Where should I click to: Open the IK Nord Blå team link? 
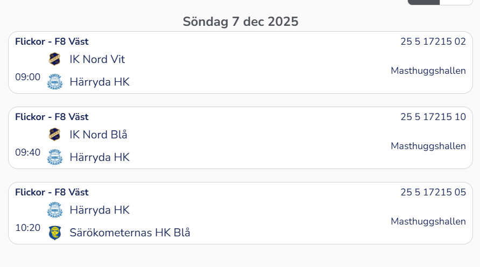coord(98,135)
